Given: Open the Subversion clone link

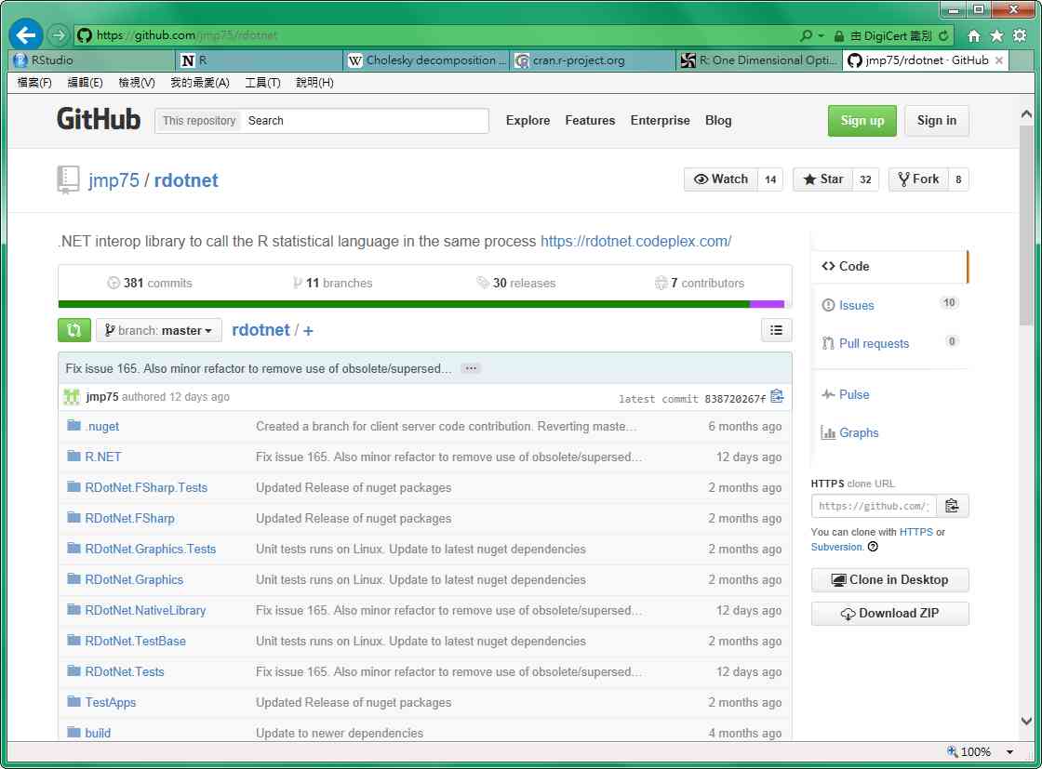Looking at the screenshot, I should pyautogui.click(x=836, y=547).
